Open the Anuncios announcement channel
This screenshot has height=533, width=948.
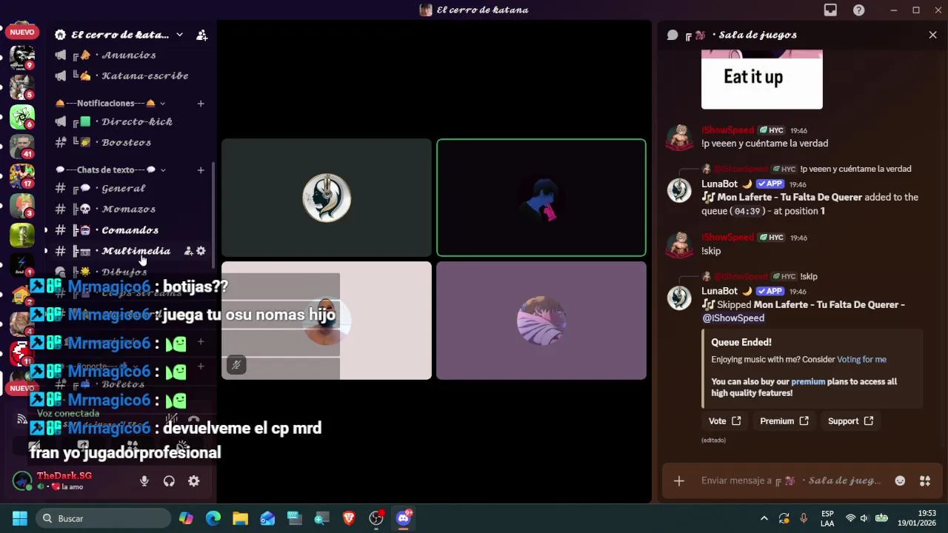pyautogui.click(x=130, y=55)
